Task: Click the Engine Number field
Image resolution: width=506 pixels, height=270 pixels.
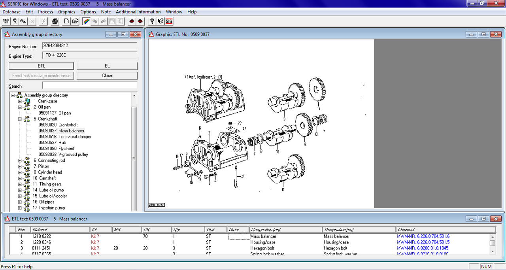Action: [x=90, y=46]
